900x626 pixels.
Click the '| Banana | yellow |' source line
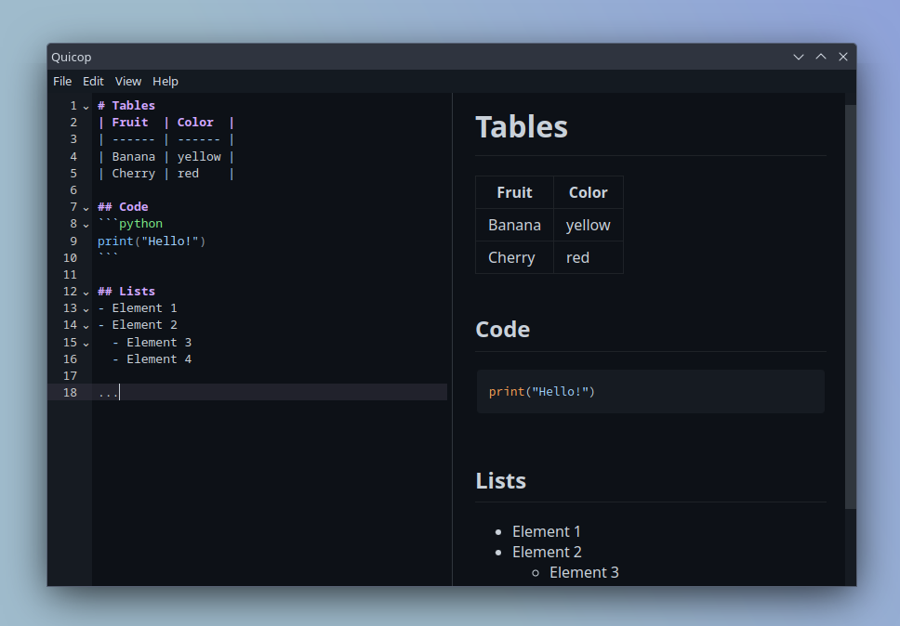[165, 156]
